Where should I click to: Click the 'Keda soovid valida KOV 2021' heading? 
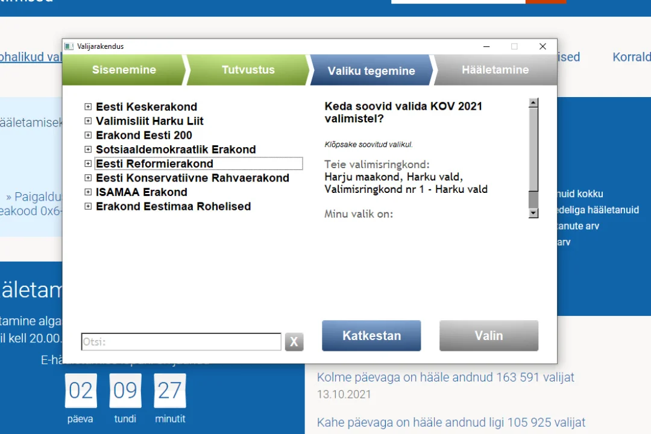point(403,112)
